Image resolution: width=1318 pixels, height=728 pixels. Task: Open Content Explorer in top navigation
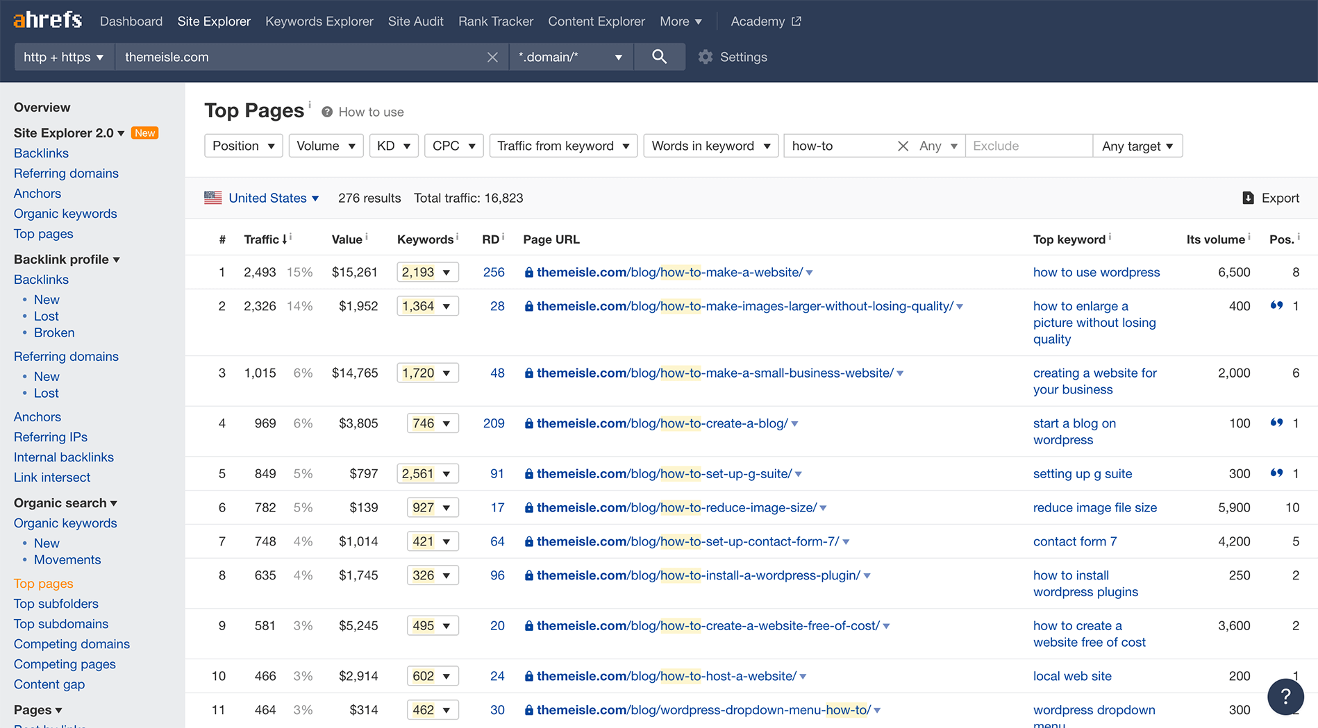tap(597, 22)
